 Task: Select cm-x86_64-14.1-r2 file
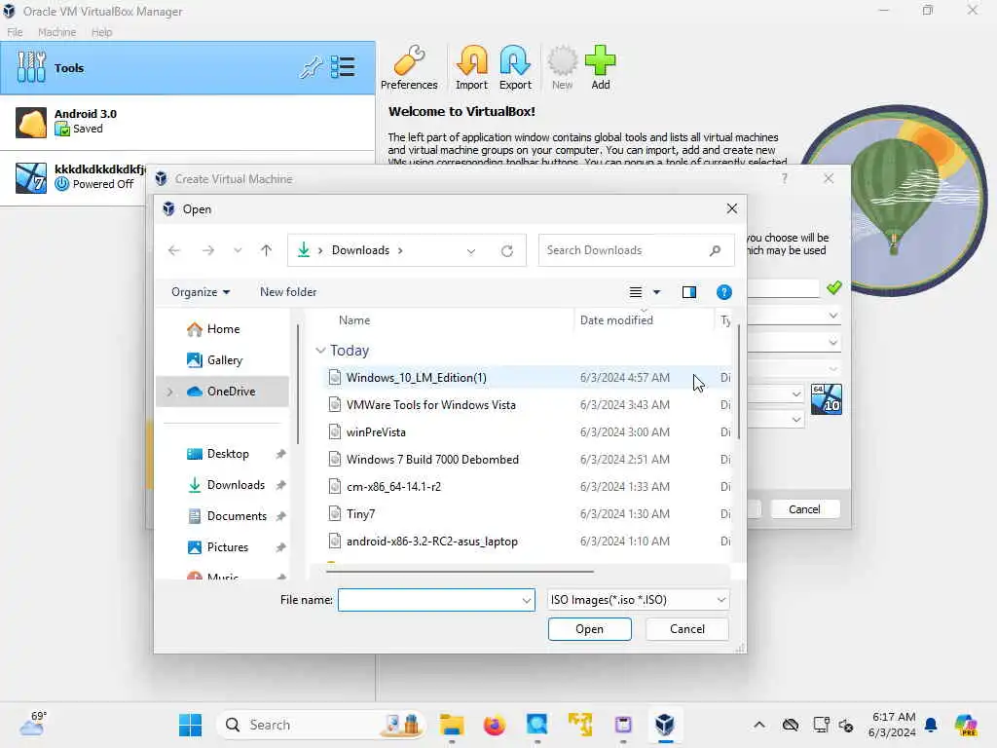pyautogui.click(x=527, y=487)
